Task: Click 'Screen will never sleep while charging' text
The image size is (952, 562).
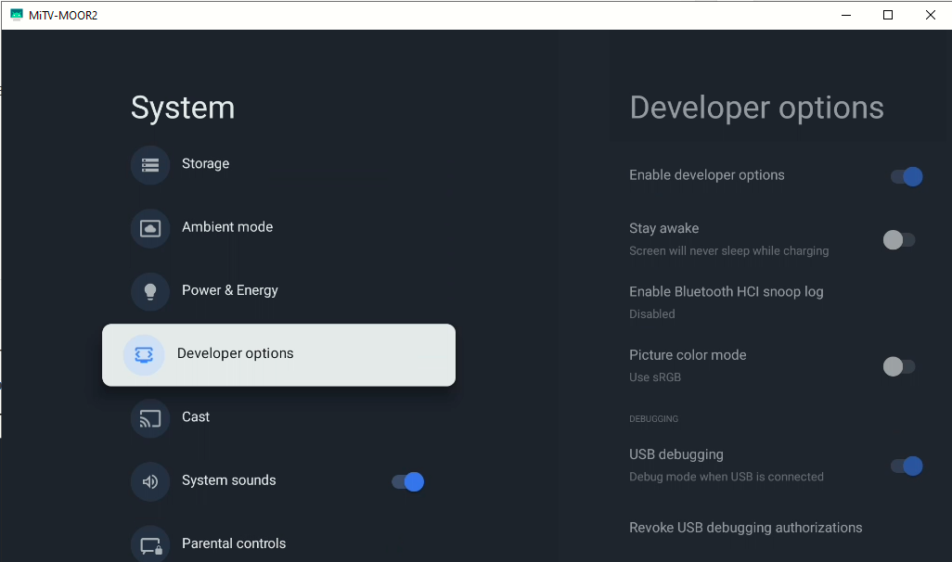Action: tap(728, 250)
